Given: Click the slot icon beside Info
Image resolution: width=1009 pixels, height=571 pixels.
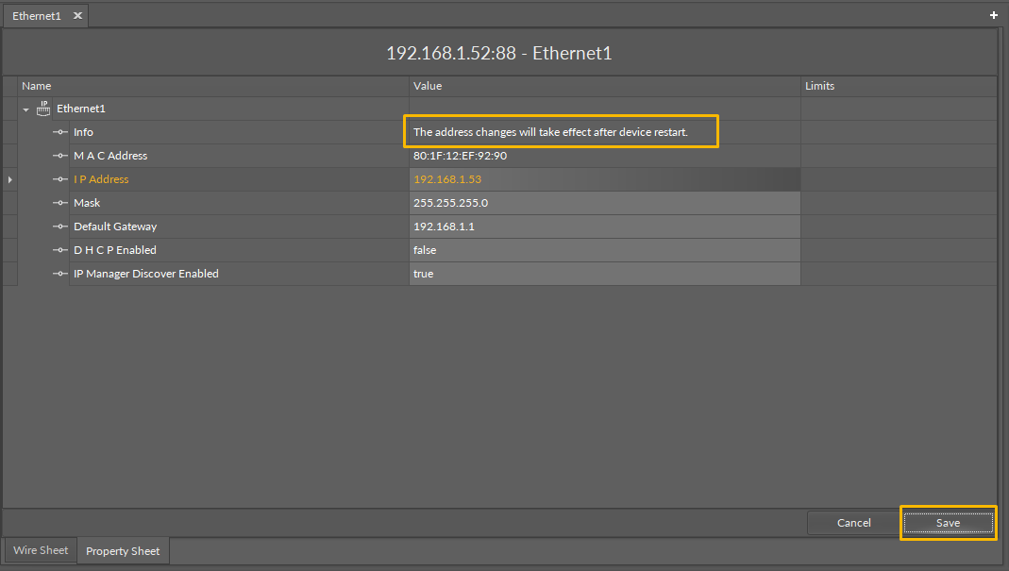Looking at the screenshot, I should pyautogui.click(x=60, y=132).
